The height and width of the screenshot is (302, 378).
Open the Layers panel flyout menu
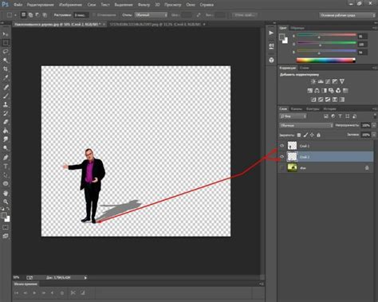tap(375, 109)
